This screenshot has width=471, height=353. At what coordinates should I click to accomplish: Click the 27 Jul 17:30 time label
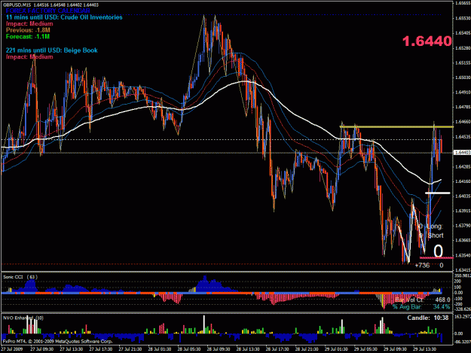[x=101, y=349]
